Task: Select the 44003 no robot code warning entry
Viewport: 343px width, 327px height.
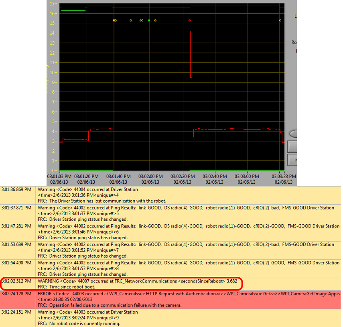Action: 160,317
